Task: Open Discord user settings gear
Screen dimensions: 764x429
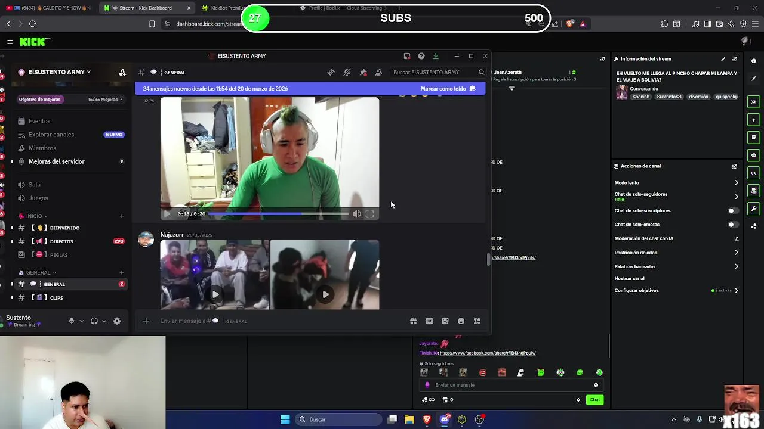Action: [x=117, y=321]
